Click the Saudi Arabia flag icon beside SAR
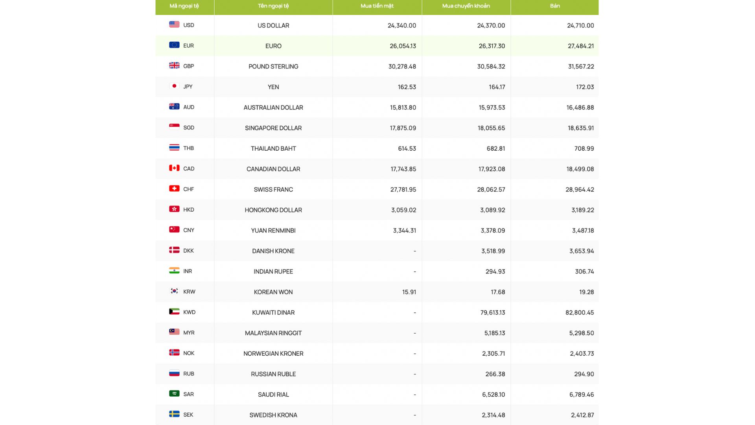This screenshot has width=755, height=425. coord(174,394)
